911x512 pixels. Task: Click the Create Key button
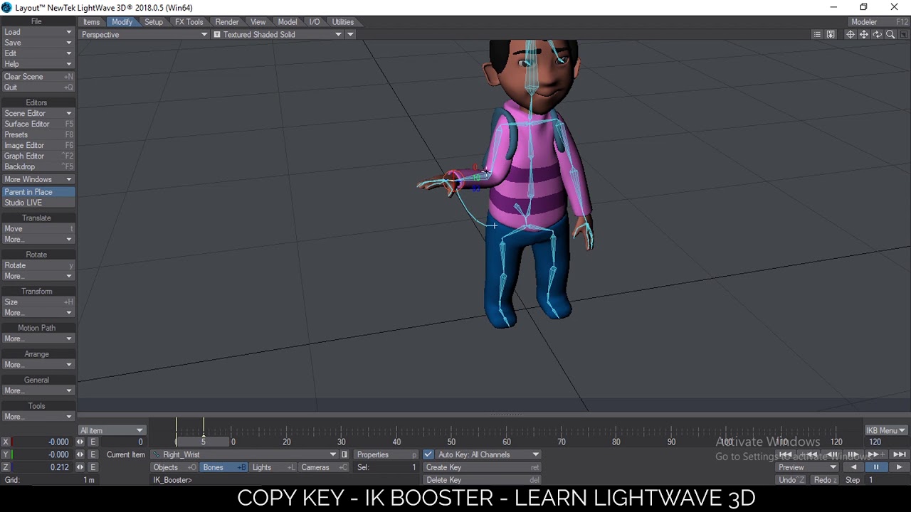coord(482,467)
